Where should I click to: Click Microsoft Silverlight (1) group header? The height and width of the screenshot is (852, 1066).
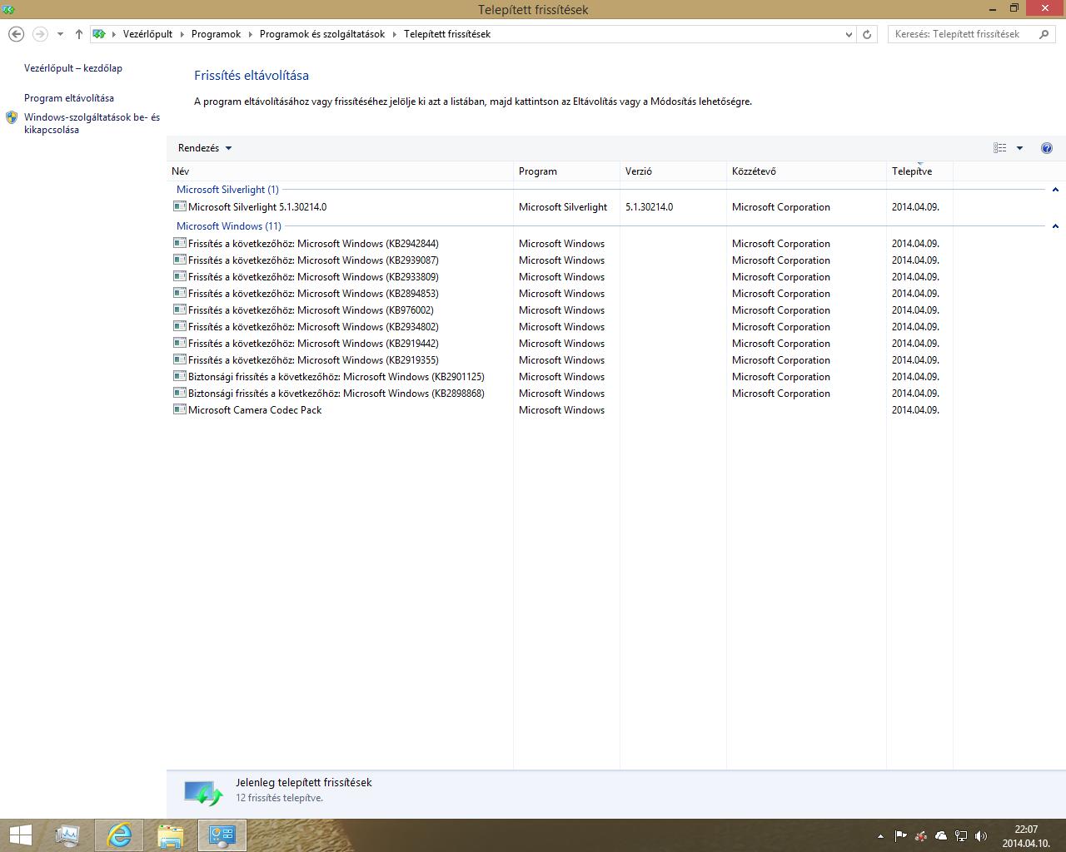(227, 190)
